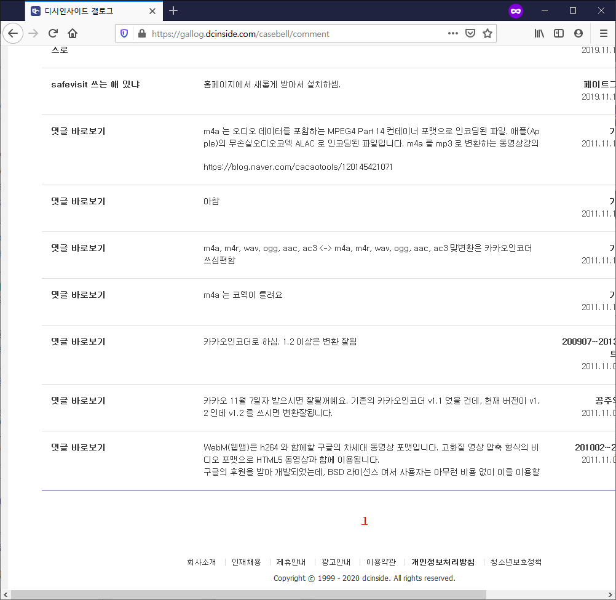This screenshot has width=616, height=600.
Task: Toggle the sidebar view
Action: 559,33
